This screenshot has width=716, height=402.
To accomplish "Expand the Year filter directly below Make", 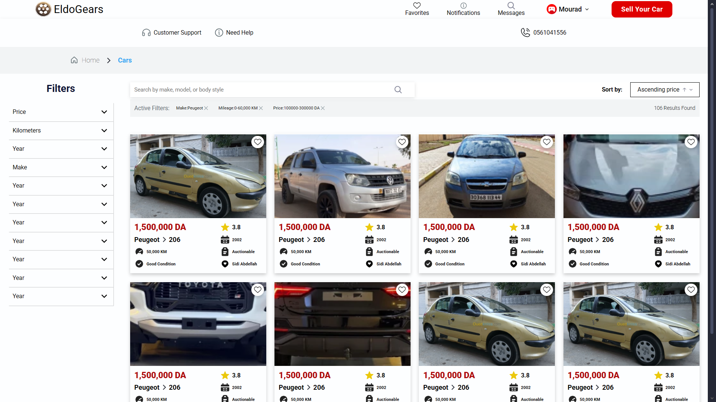I will click(x=61, y=186).
